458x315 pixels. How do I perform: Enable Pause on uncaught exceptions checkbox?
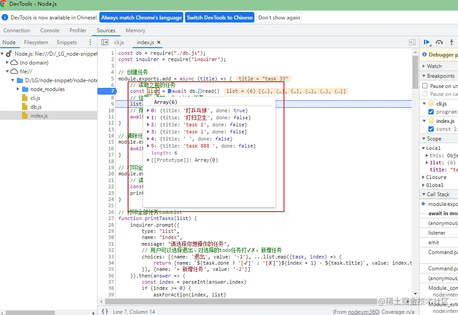tap(425, 86)
